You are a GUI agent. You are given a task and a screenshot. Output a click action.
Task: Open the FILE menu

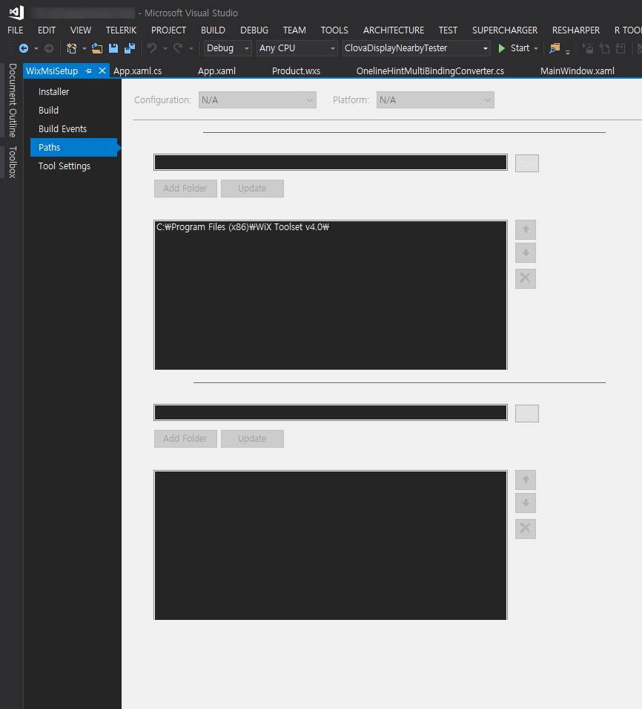16,30
